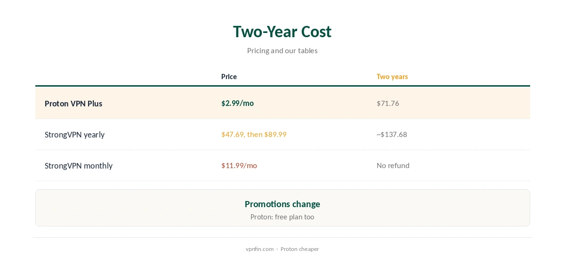
Task: Click the "$2.99/mo" price cell
Action: click(237, 103)
